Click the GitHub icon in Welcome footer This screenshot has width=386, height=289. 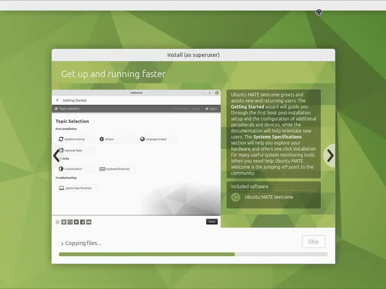point(70,222)
